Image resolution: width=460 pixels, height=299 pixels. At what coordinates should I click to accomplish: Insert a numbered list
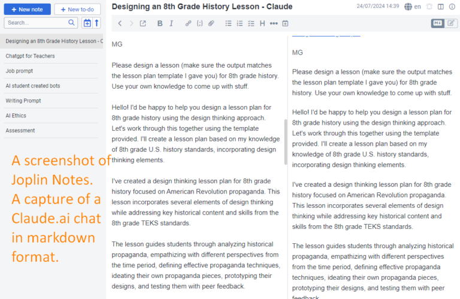tap(240, 23)
